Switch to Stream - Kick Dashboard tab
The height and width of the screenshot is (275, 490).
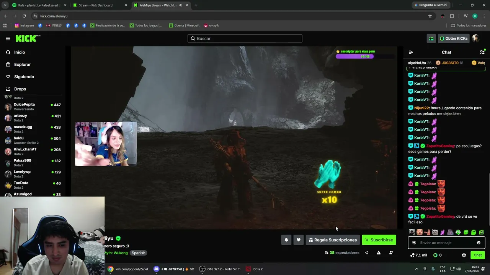(x=100, y=5)
